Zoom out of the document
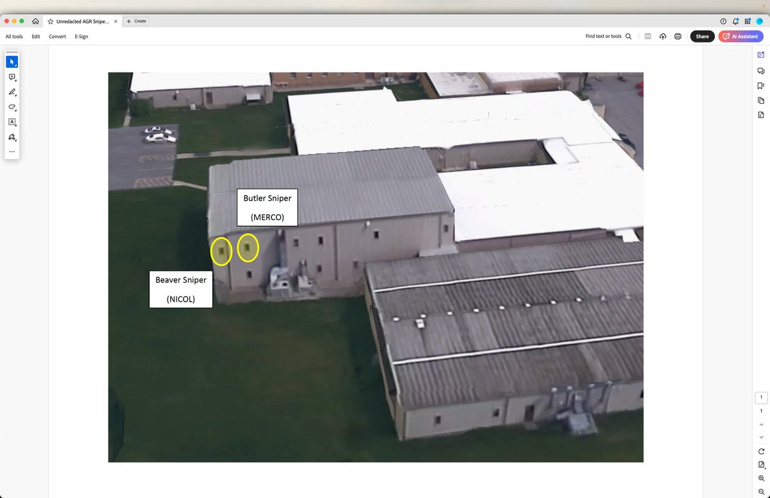The width and height of the screenshot is (770, 498). [x=761, y=492]
